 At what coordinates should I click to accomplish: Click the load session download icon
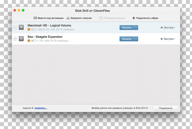coord(68,18)
